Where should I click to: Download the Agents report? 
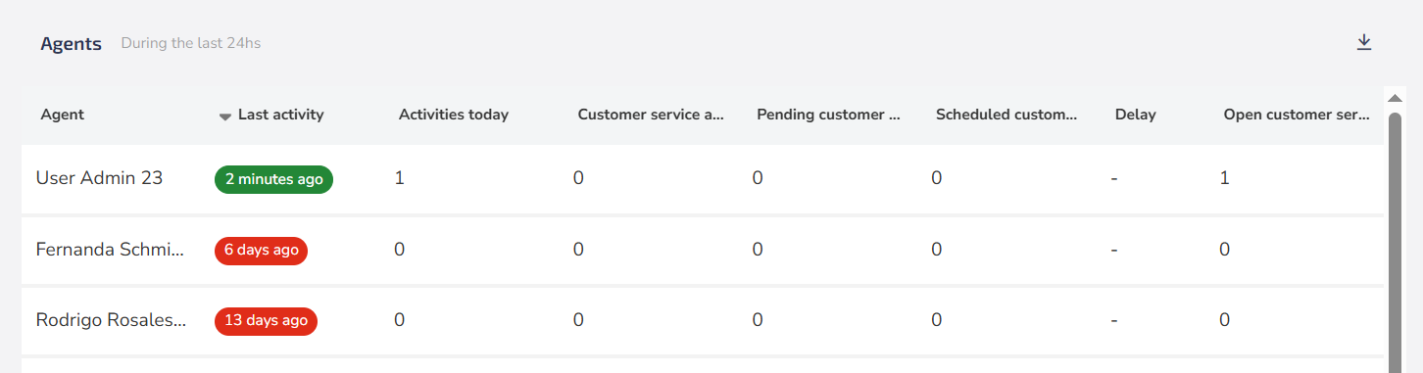(1363, 42)
